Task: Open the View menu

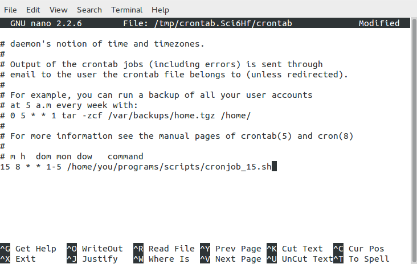Action: click(x=58, y=10)
